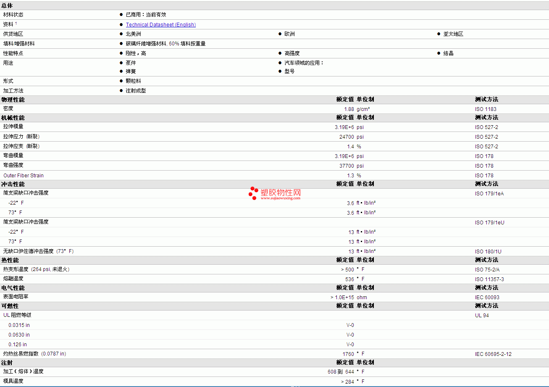Click the 608 到 644 melt temperature value
Screen dimensions: 549x387
(341, 372)
